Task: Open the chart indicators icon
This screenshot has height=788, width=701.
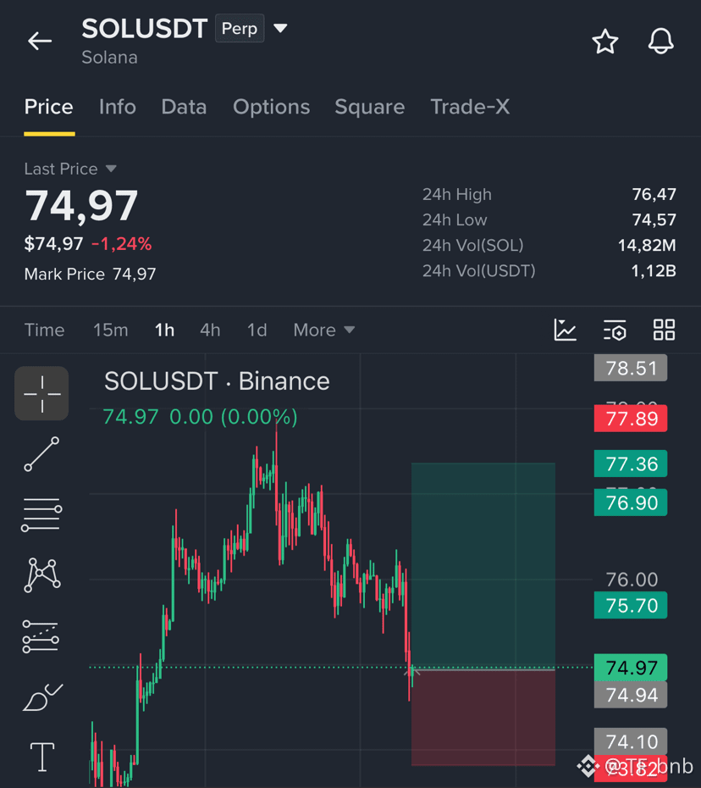Action: click(565, 330)
